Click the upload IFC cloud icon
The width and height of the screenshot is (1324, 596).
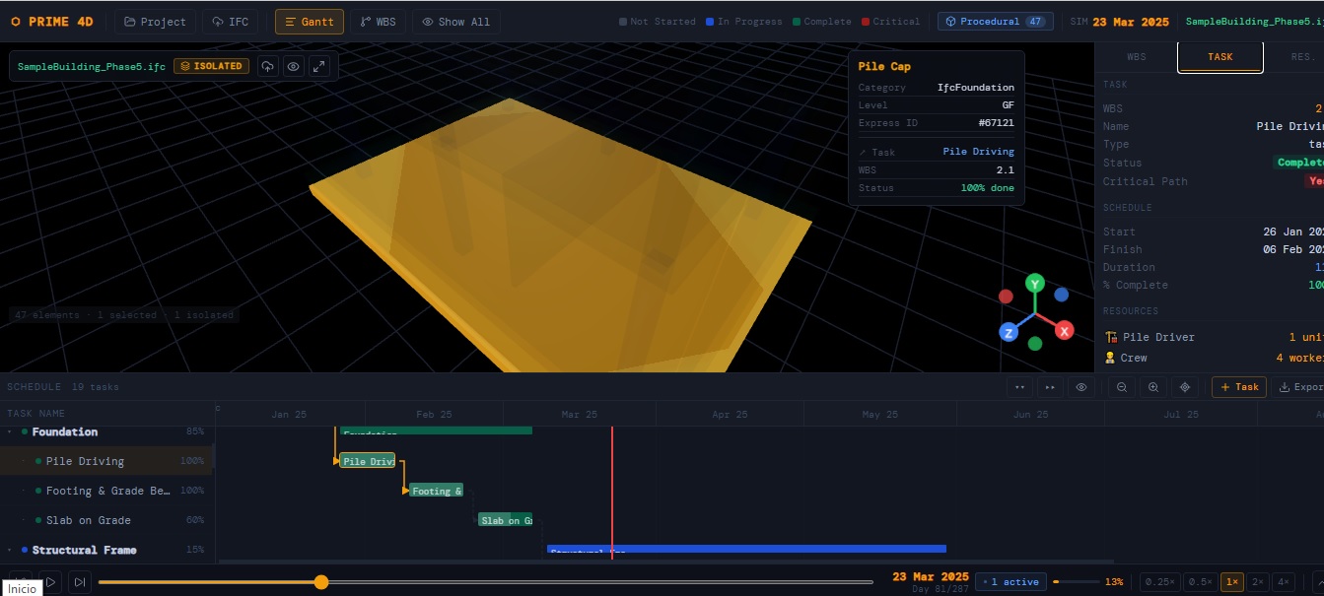point(268,66)
